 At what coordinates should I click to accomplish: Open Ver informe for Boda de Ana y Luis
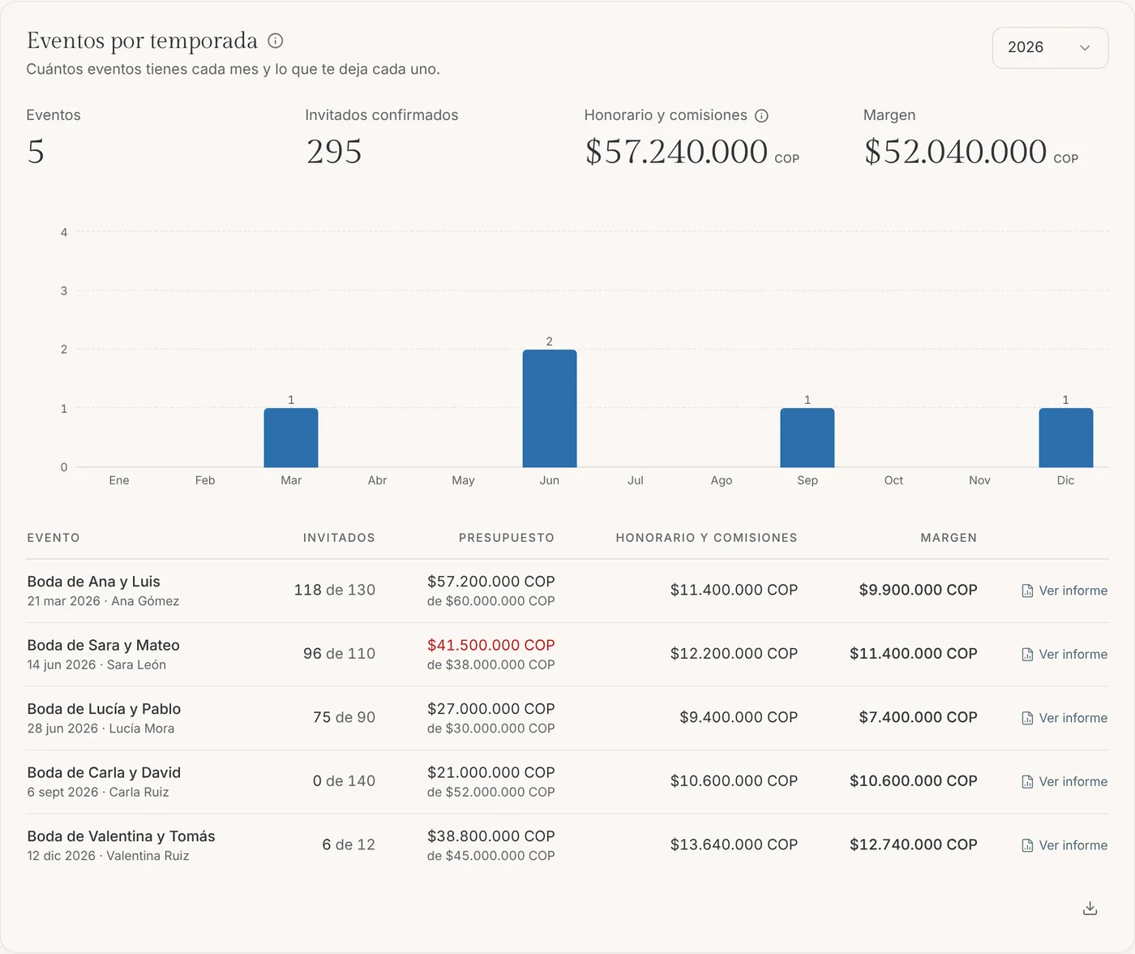[x=1064, y=591]
